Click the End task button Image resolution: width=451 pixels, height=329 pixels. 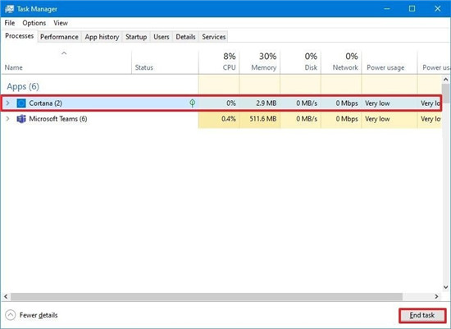[x=422, y=315]
